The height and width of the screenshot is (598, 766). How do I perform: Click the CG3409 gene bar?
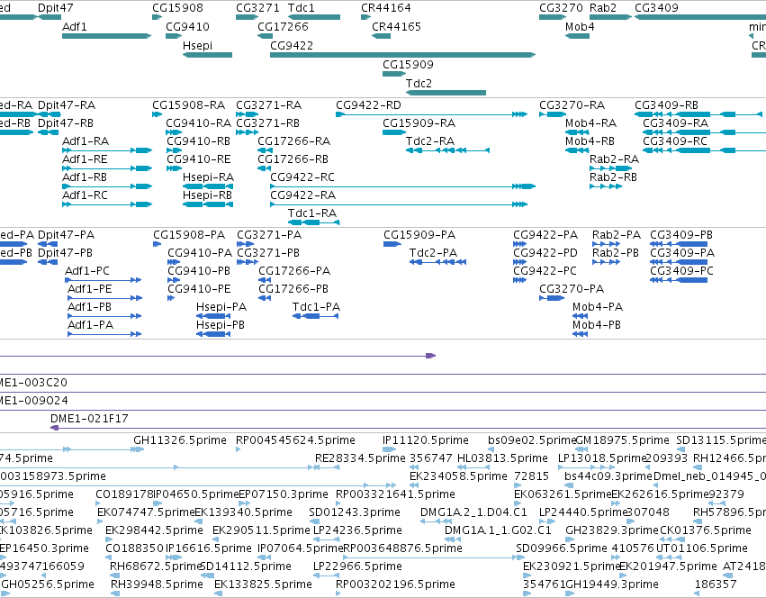pos(700,17)
